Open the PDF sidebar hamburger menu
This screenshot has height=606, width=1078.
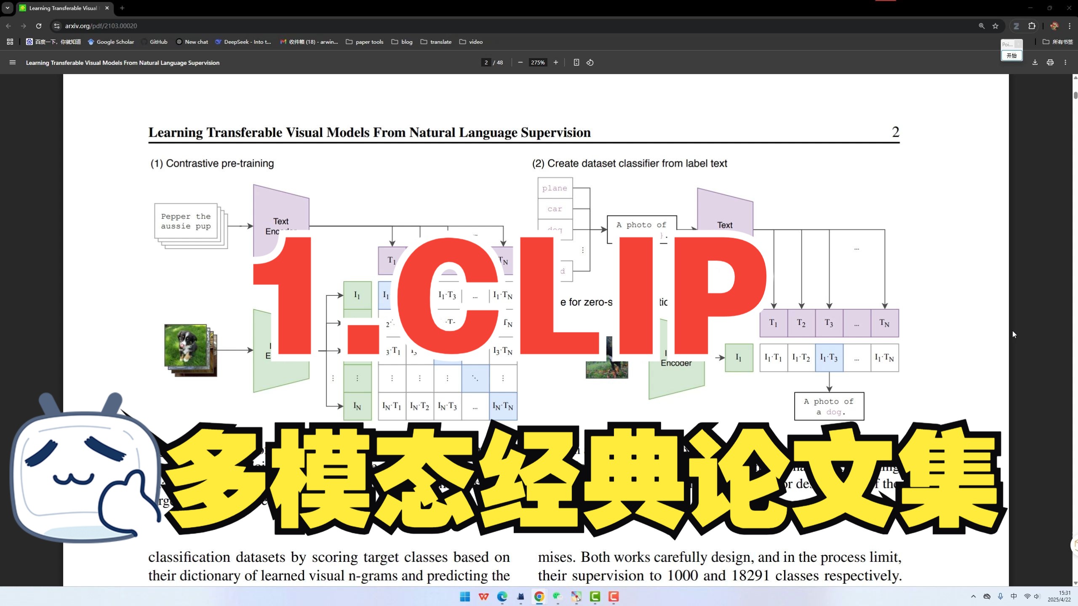(x=13, y=62)
